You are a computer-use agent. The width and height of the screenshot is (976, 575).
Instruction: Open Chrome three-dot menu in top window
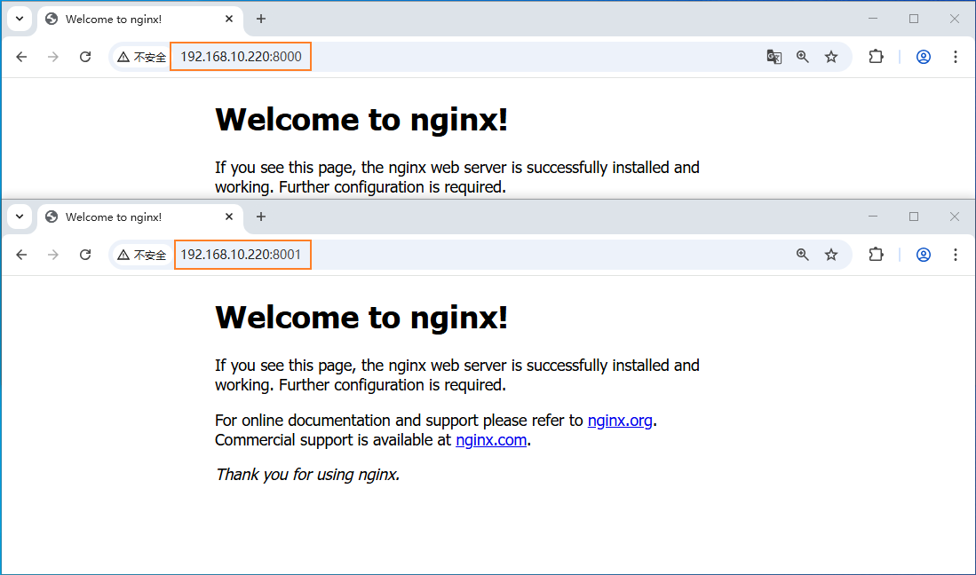tap(956, 57)
